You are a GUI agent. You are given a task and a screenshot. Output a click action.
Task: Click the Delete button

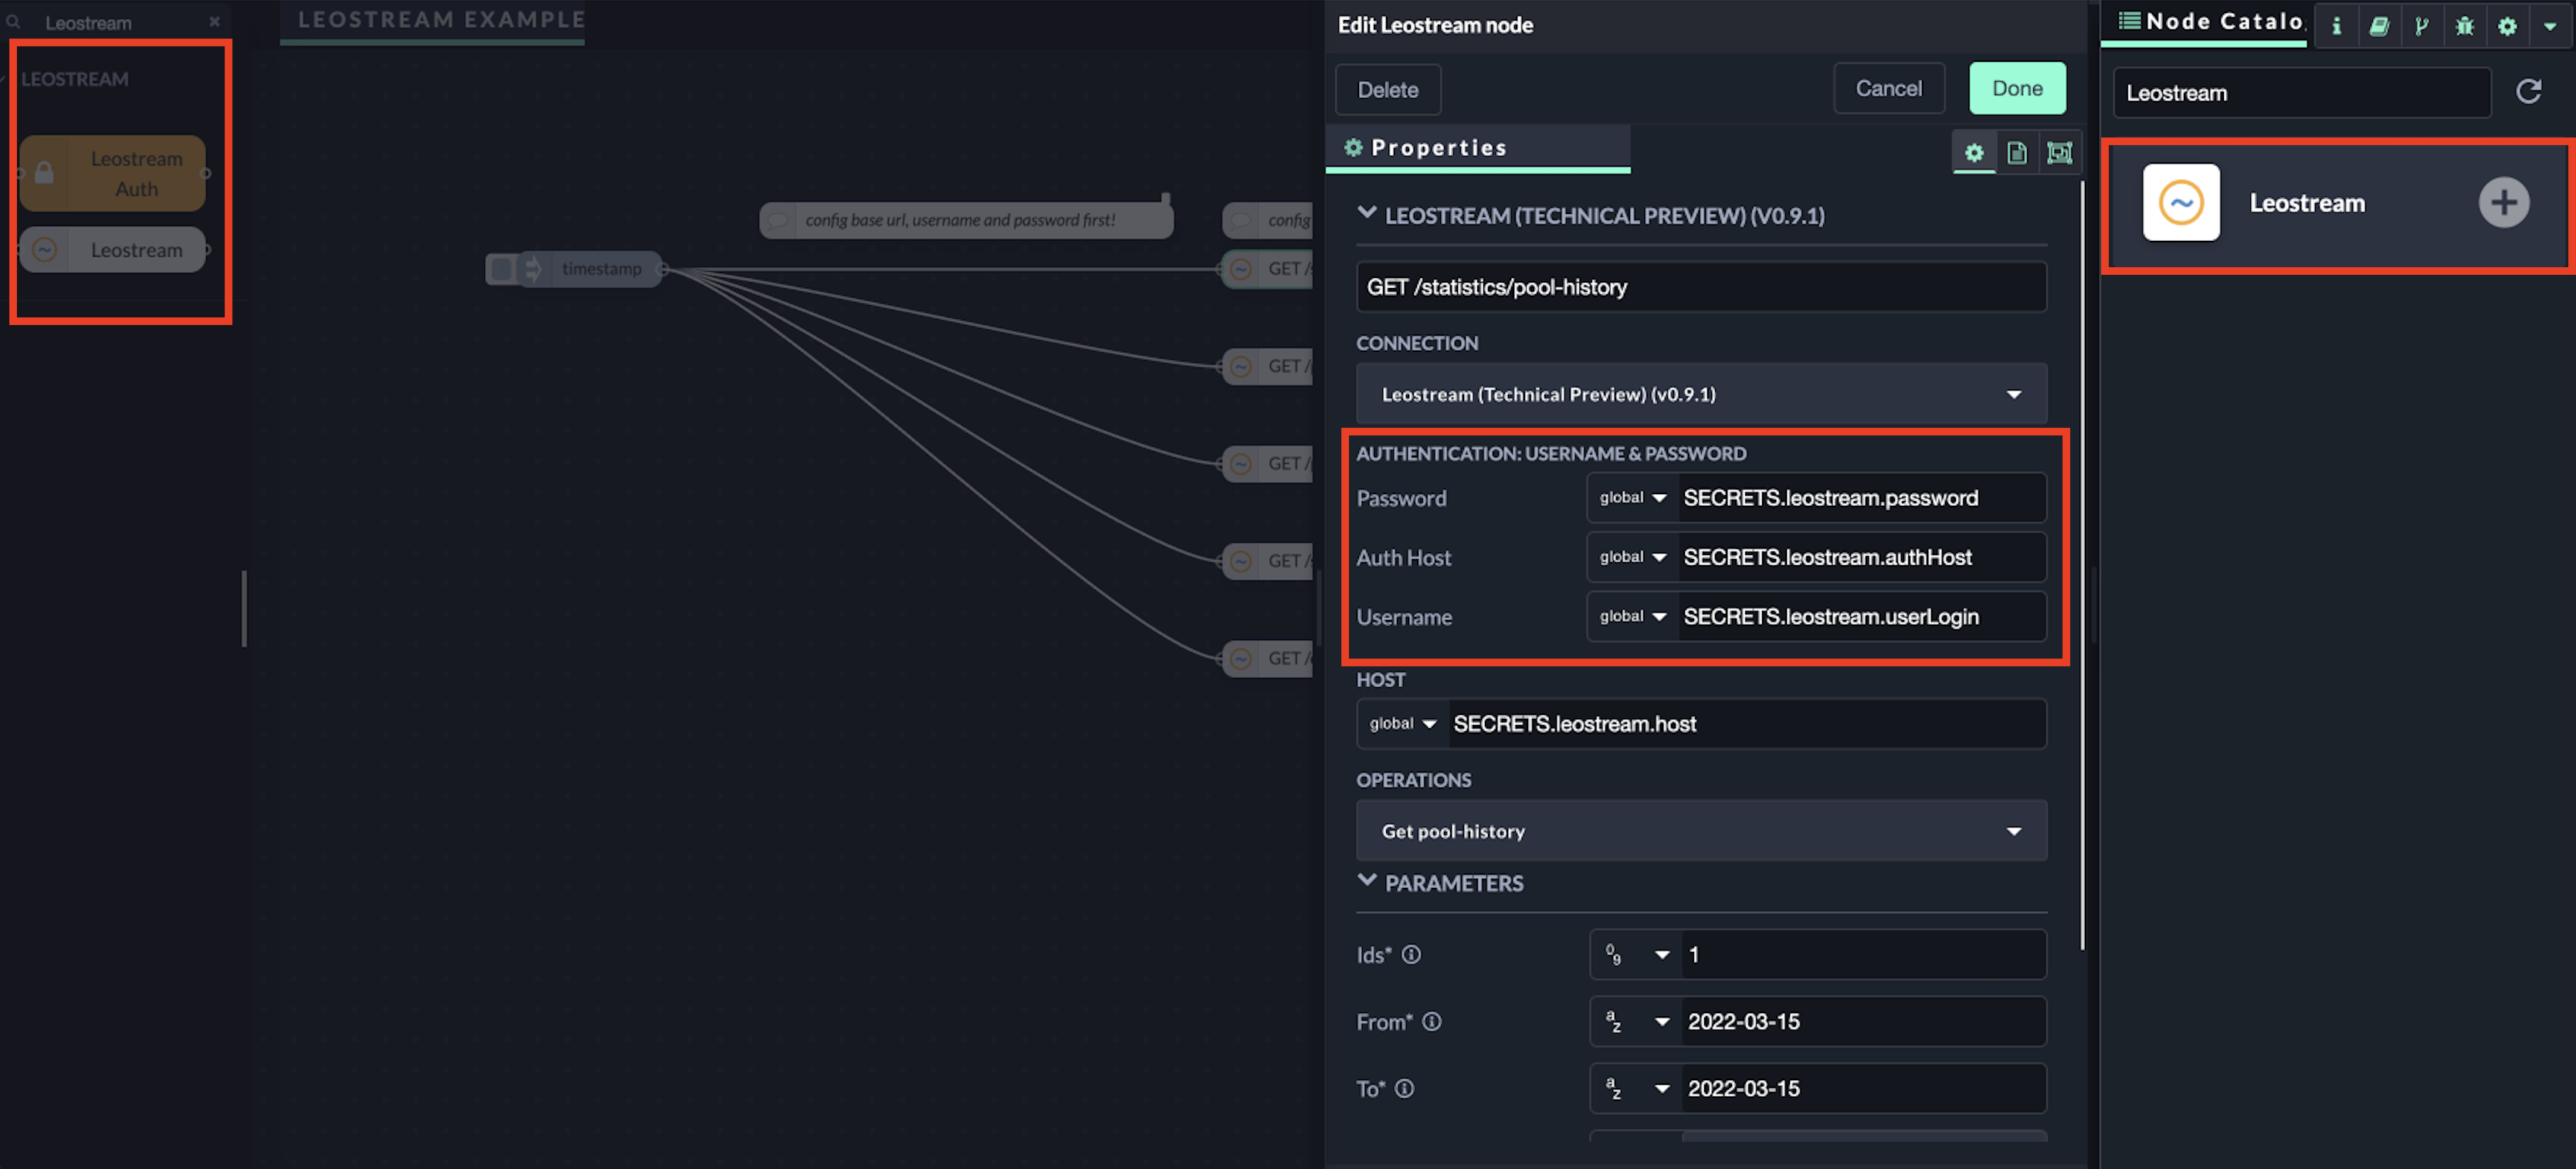[x=1387, y=90]
